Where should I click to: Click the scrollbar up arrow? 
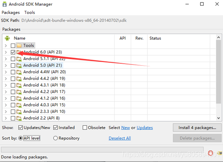coord(219,37)
